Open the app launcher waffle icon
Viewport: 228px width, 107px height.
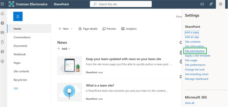click(x=3, y=4)
